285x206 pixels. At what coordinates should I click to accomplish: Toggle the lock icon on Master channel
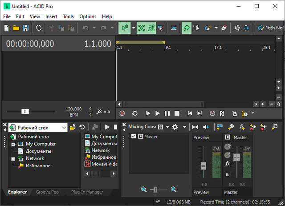click(227, 175)
